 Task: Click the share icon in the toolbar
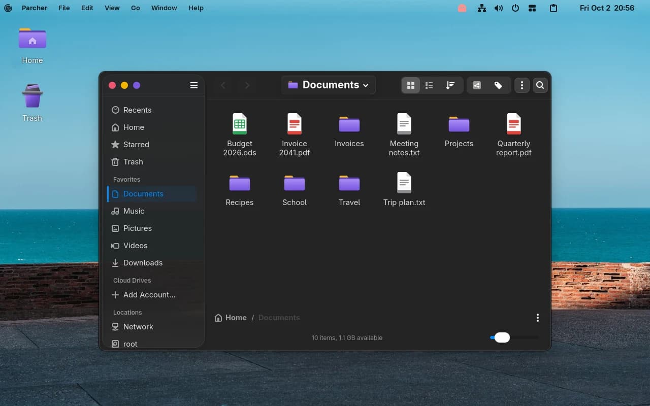click(477, 85)
